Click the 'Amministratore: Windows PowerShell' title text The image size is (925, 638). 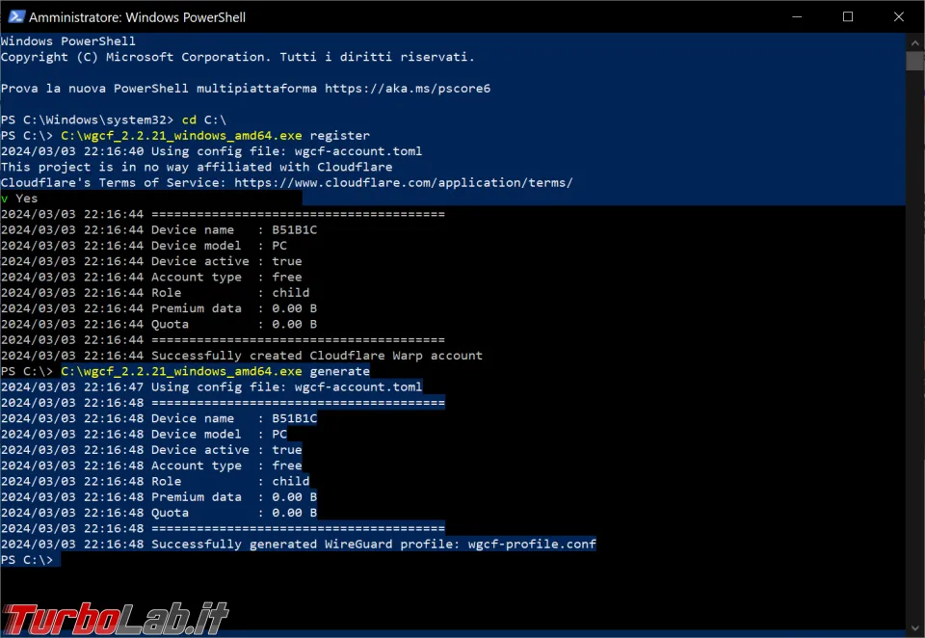[137, 17]
